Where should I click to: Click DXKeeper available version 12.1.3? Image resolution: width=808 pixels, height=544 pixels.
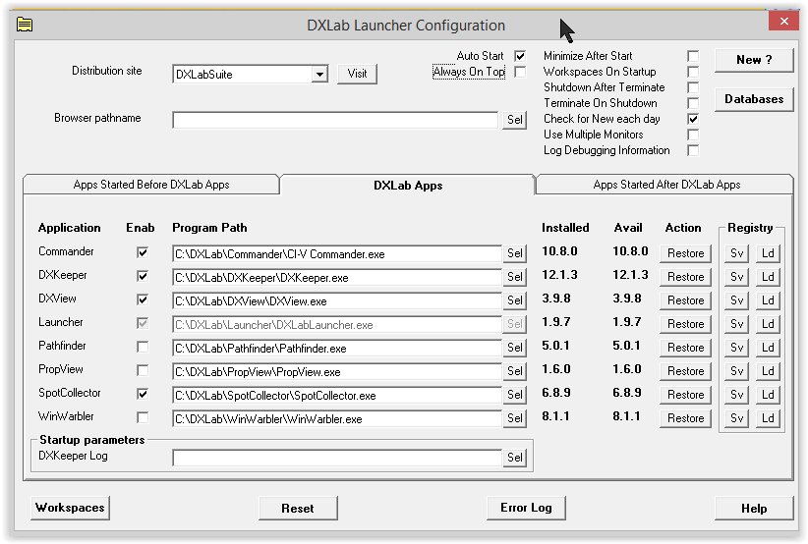(630, 275)
